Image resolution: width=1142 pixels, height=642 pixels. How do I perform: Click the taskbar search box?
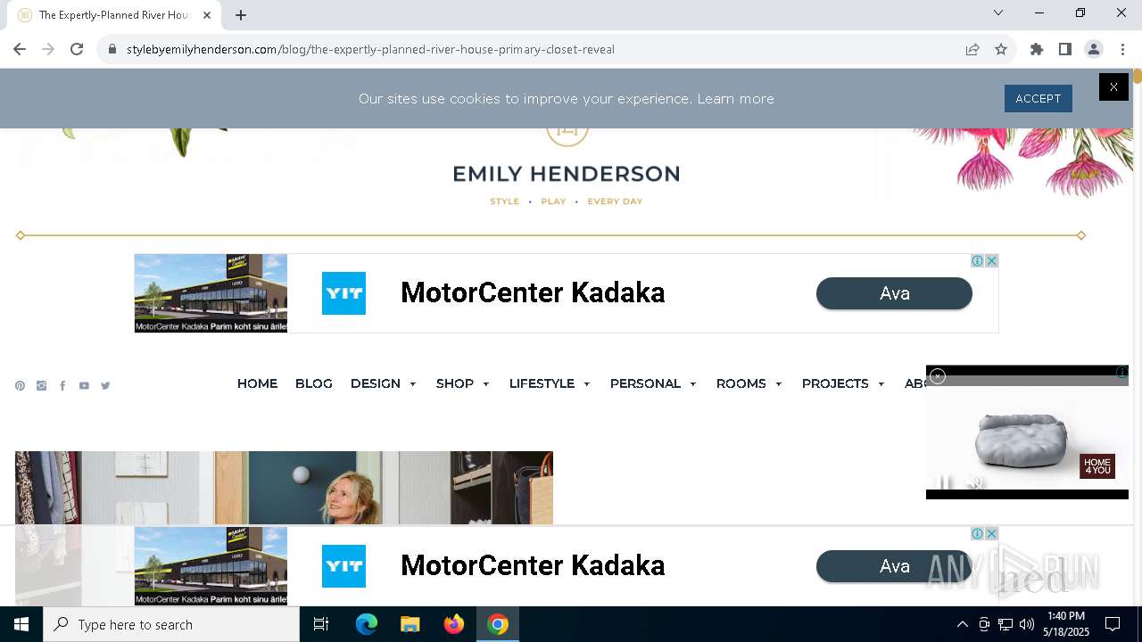pyautogui.click(x=171, y=624)
